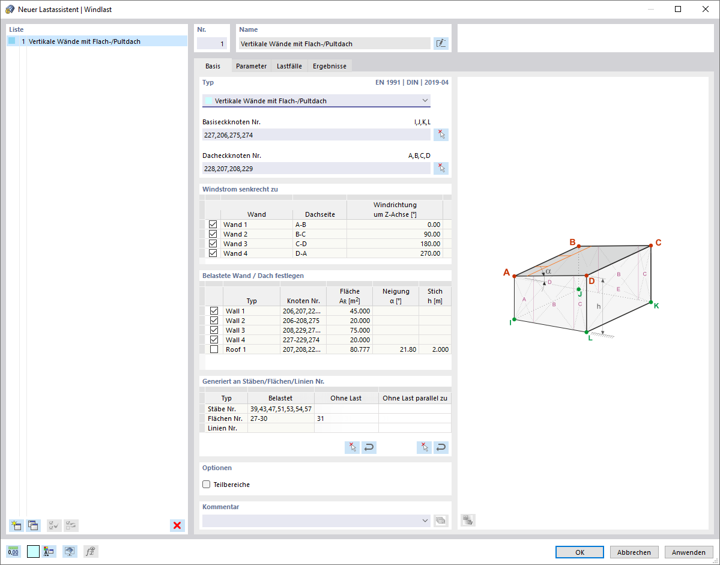The height and width of the screenshot is (565, 720).
Task: Delete selected list entry with red X
Action: click(177, 525)
